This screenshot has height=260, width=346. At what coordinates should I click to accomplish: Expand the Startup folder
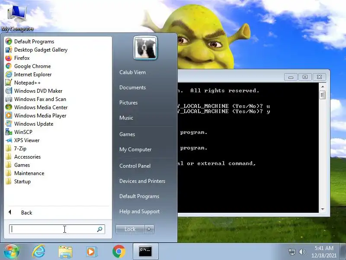(x=18, y=182)
